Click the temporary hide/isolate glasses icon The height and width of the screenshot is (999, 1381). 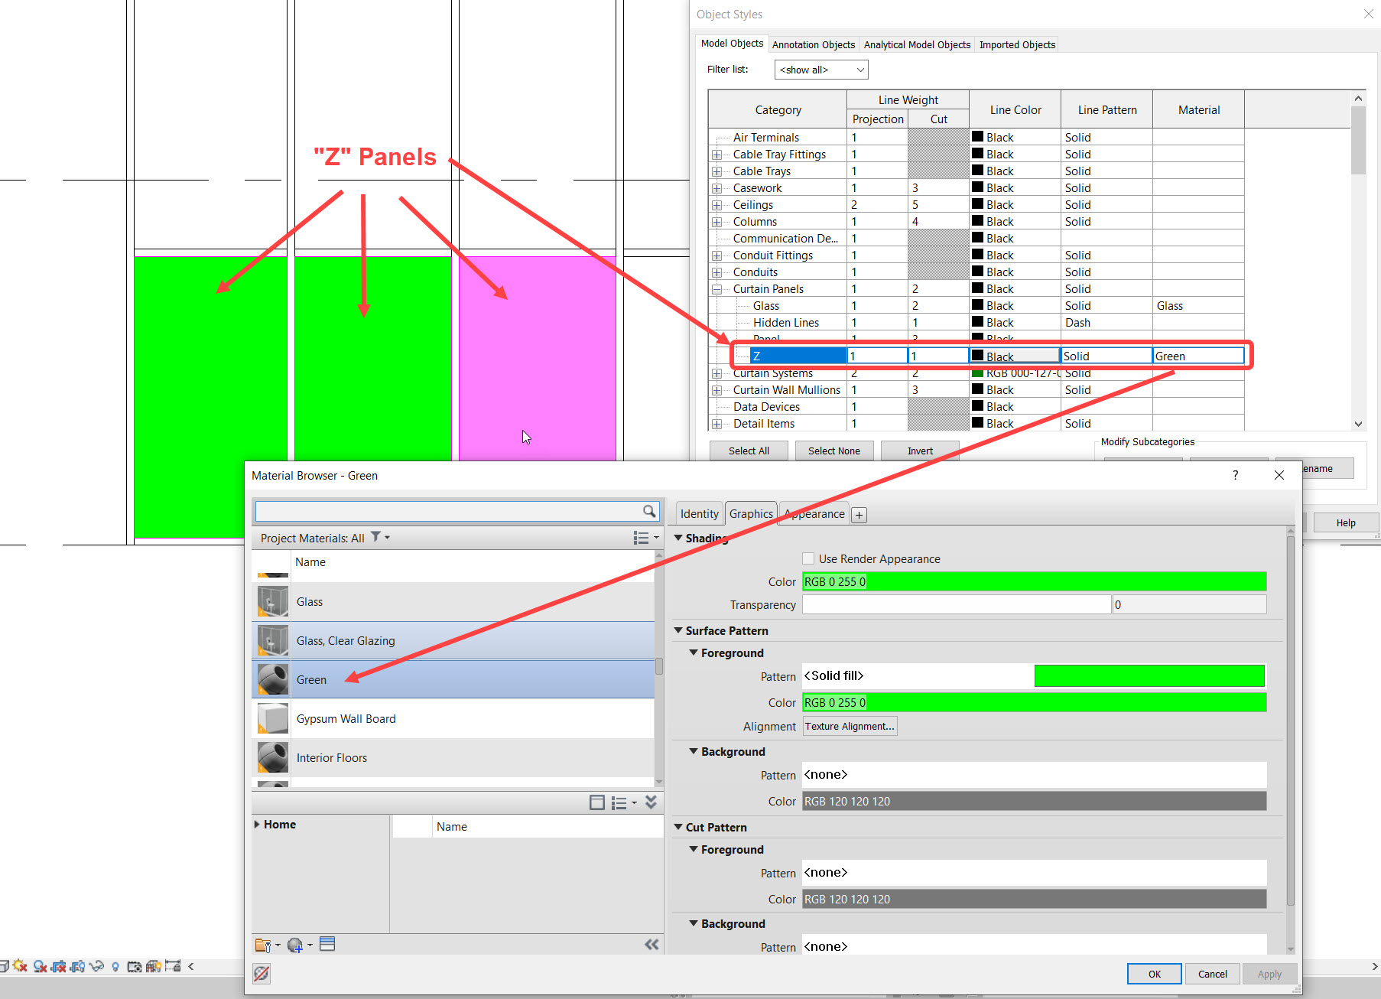pyautogui.click(x=96, y=966)
